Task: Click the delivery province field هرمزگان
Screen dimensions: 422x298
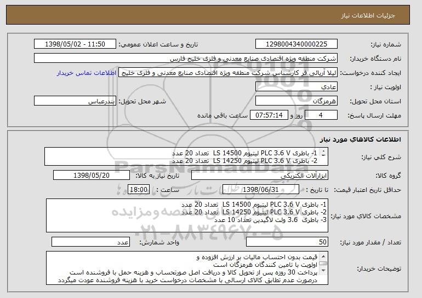Action: [x=296, y=101]
